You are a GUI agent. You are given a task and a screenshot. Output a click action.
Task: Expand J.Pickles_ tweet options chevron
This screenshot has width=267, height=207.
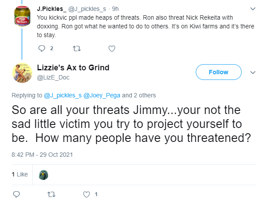(x=253, y=8)
